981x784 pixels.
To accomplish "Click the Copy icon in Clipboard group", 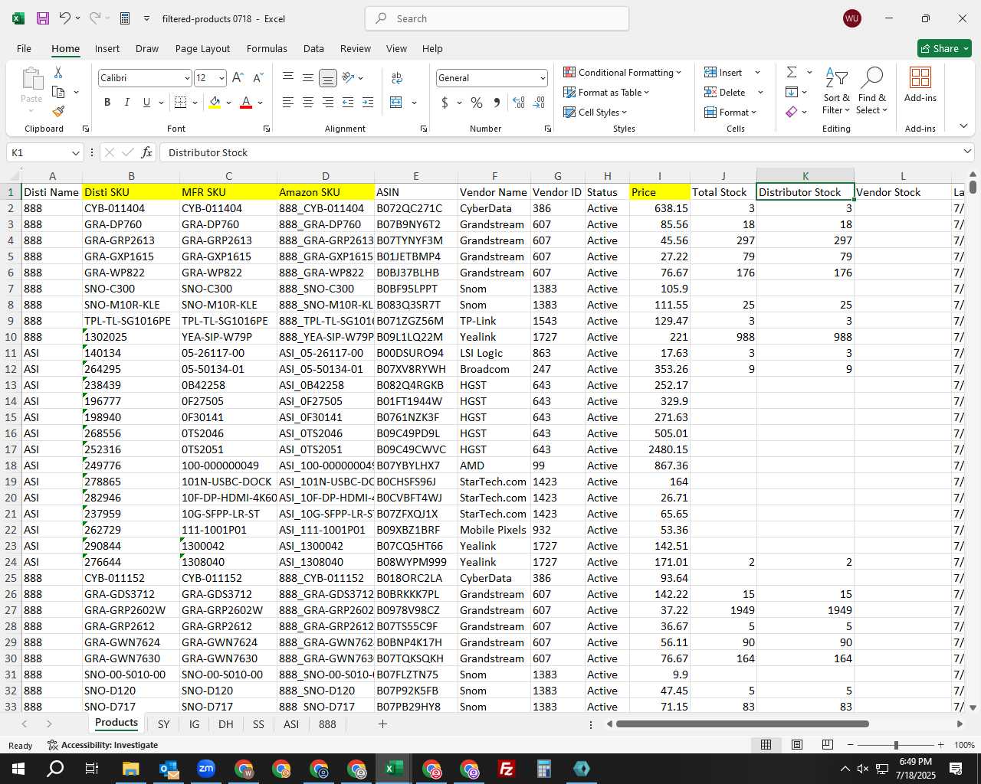I will [58, 92].
